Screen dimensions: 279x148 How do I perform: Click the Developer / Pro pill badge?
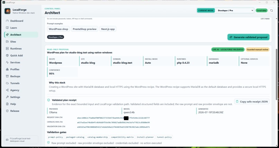tap(55, 37)
